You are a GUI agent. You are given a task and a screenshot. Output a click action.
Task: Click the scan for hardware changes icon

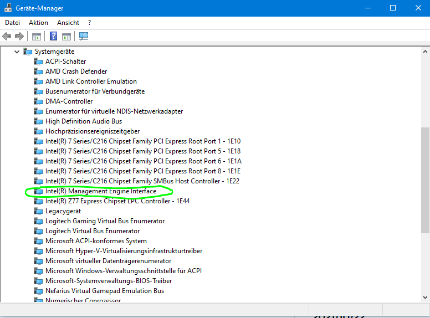click(84, 36)
